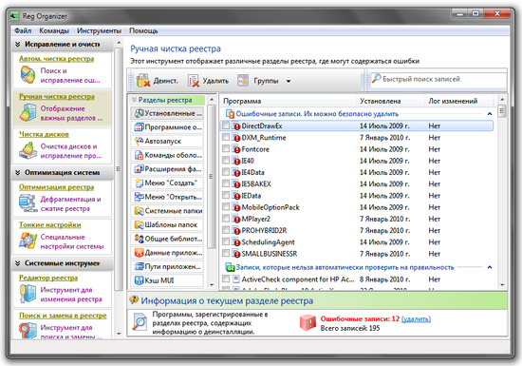Select the IEData row

tap(357, 196)
